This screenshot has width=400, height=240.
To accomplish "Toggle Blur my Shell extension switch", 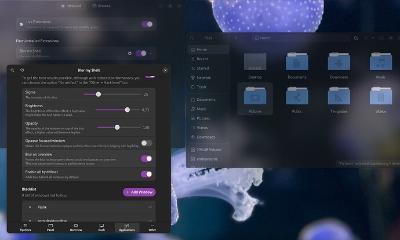I will click(141, 53).
